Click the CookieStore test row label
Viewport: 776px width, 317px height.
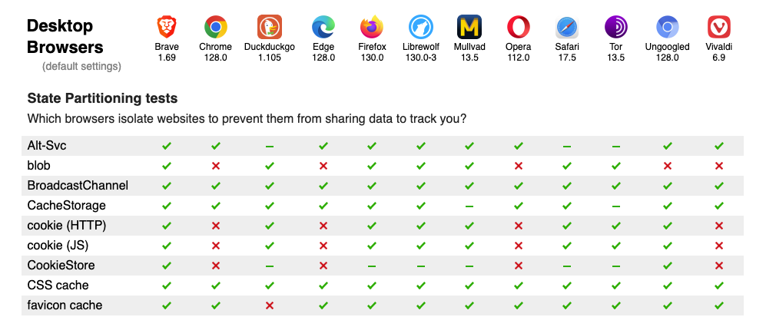[63, 266]
